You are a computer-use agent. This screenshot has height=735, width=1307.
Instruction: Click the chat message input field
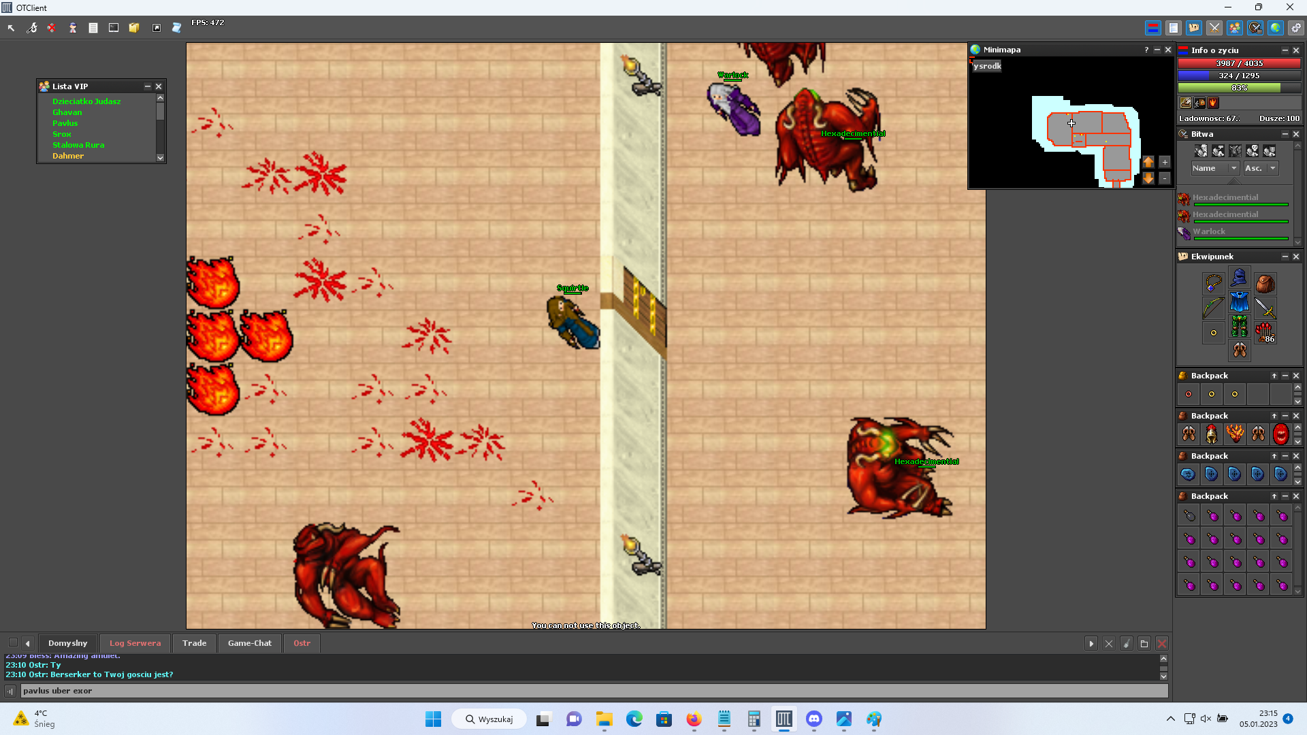(x=594, y=691)
